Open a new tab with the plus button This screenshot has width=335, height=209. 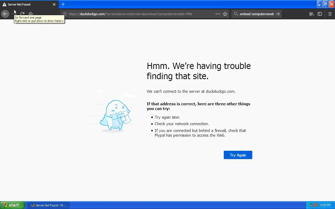click(x=63, y=4)
